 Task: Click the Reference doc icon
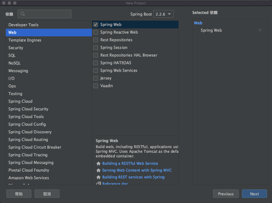point(99,184)
